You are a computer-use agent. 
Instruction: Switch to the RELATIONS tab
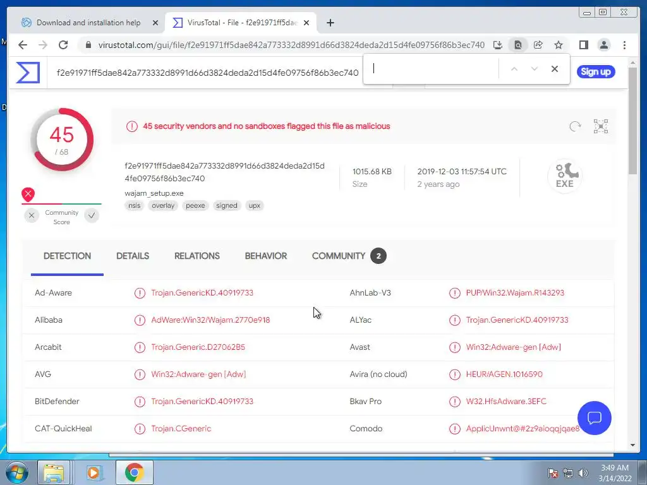(x=197, y=256)
